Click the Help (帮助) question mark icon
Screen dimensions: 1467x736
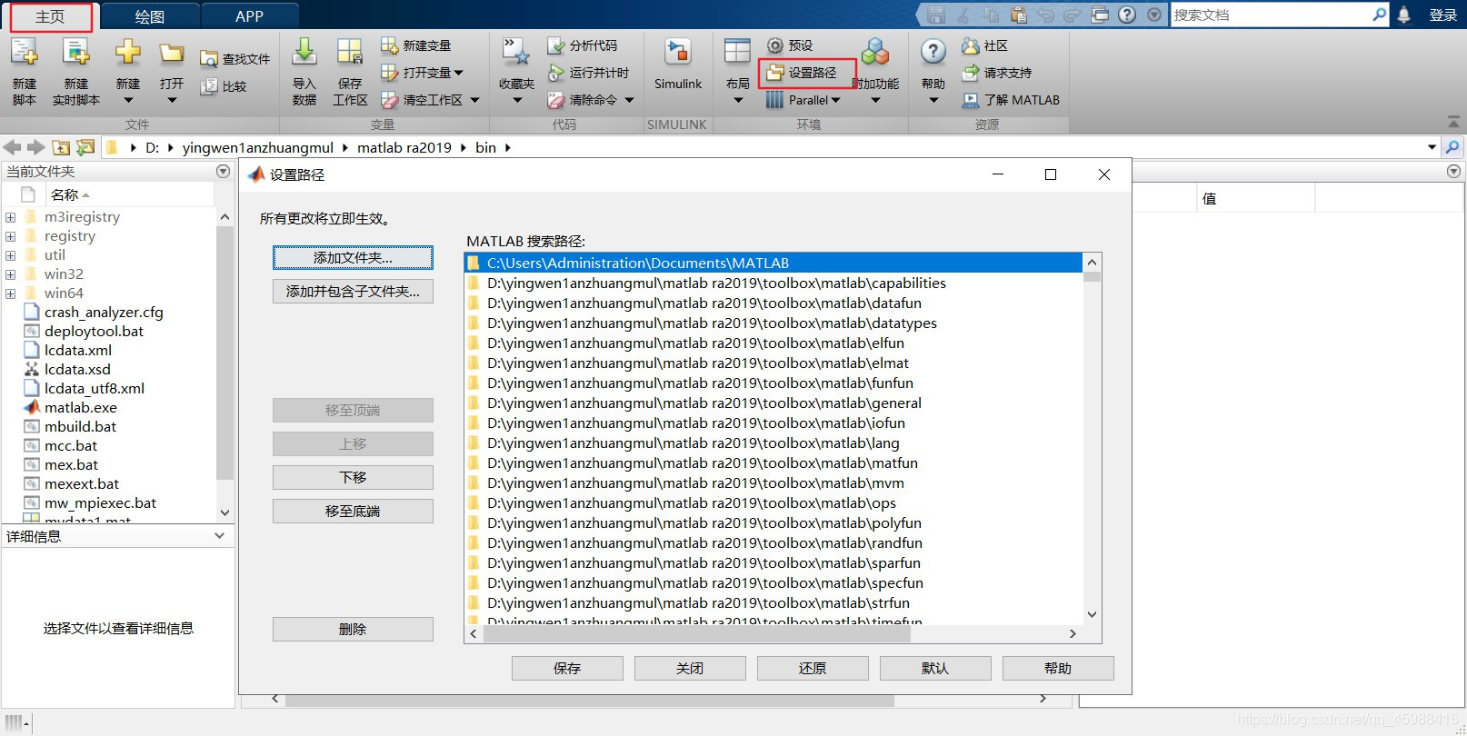pos(933,53)
